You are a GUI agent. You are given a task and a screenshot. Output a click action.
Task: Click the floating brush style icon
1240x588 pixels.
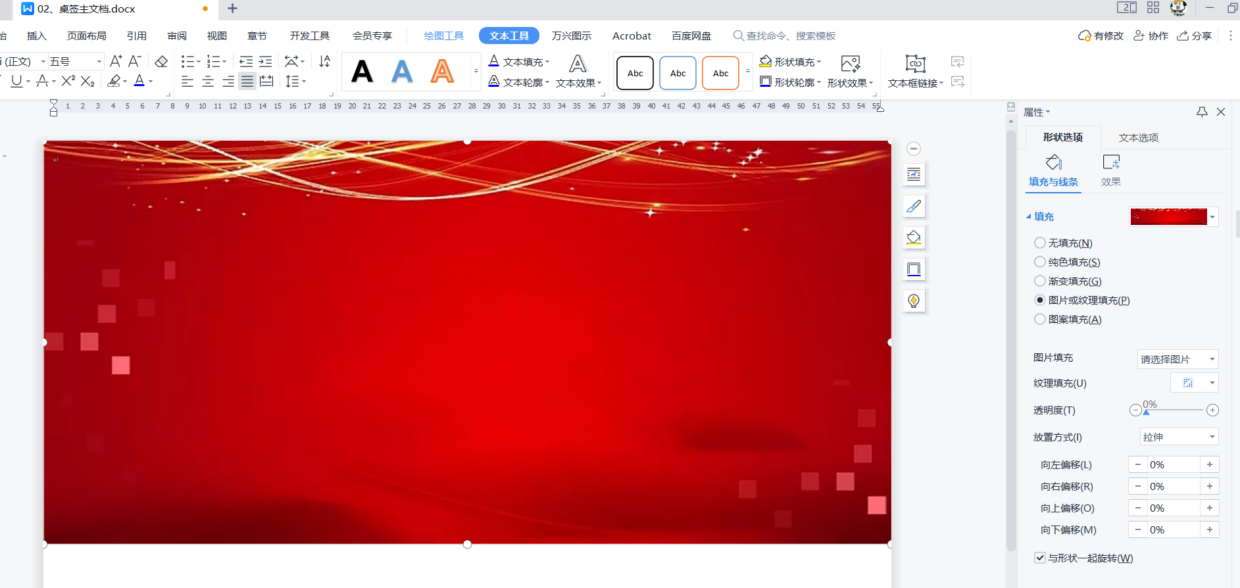[x=914, y=206]
